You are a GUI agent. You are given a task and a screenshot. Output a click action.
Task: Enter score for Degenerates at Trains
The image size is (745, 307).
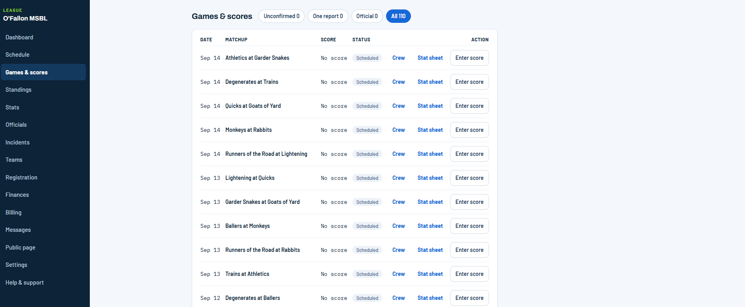(x=469, y=82)
